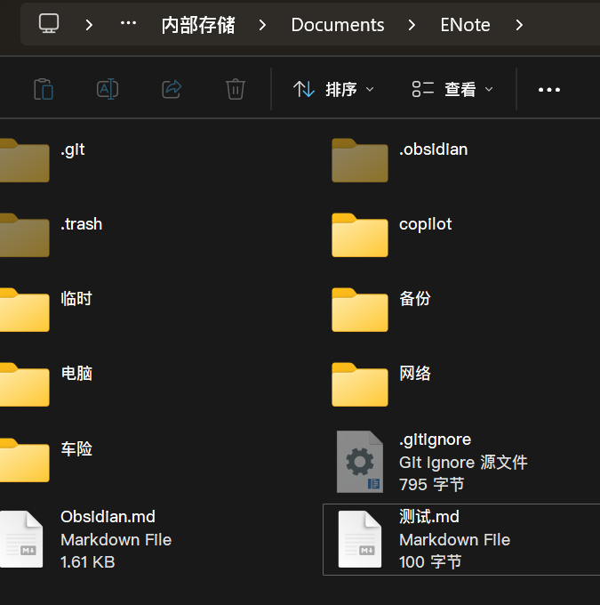The width and height of the screenshot is (600, 605).
Task: Select the 车险 folder icon
Action: 25,460
